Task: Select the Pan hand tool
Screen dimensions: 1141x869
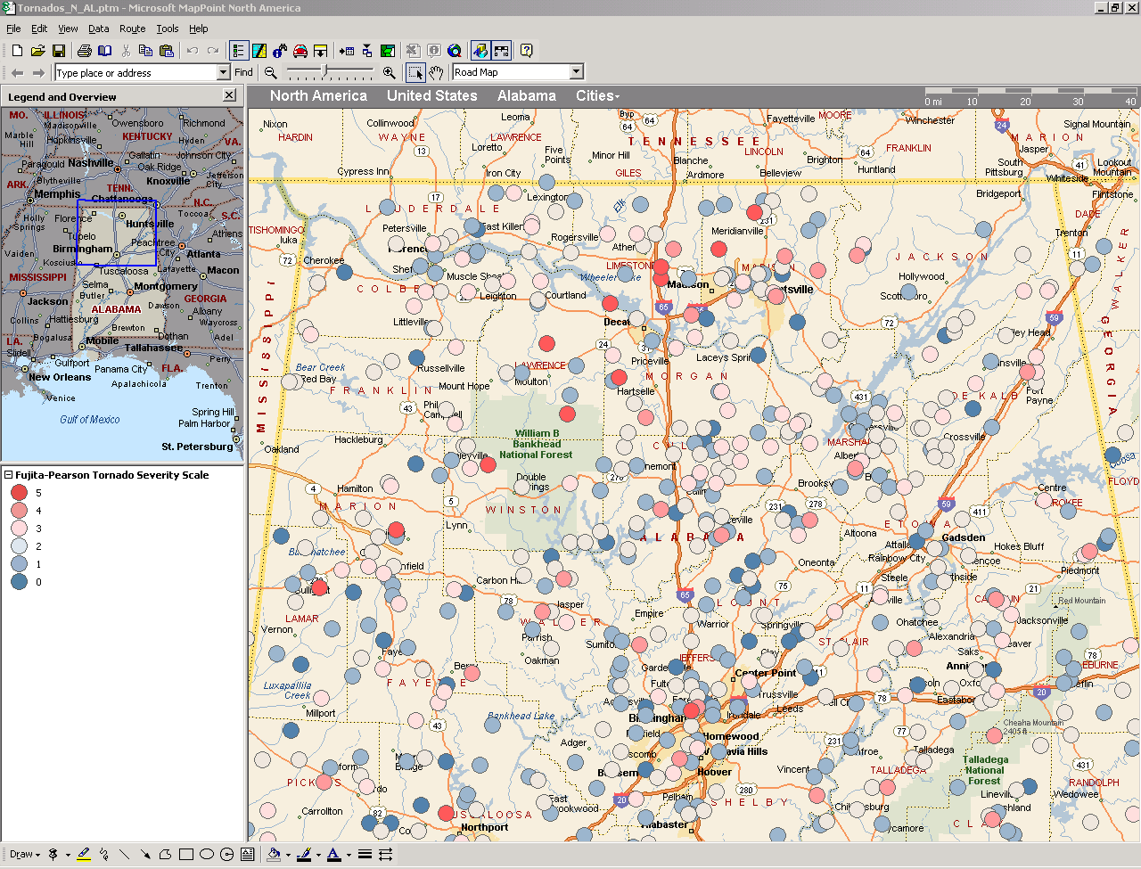Action: pos(436,73)
